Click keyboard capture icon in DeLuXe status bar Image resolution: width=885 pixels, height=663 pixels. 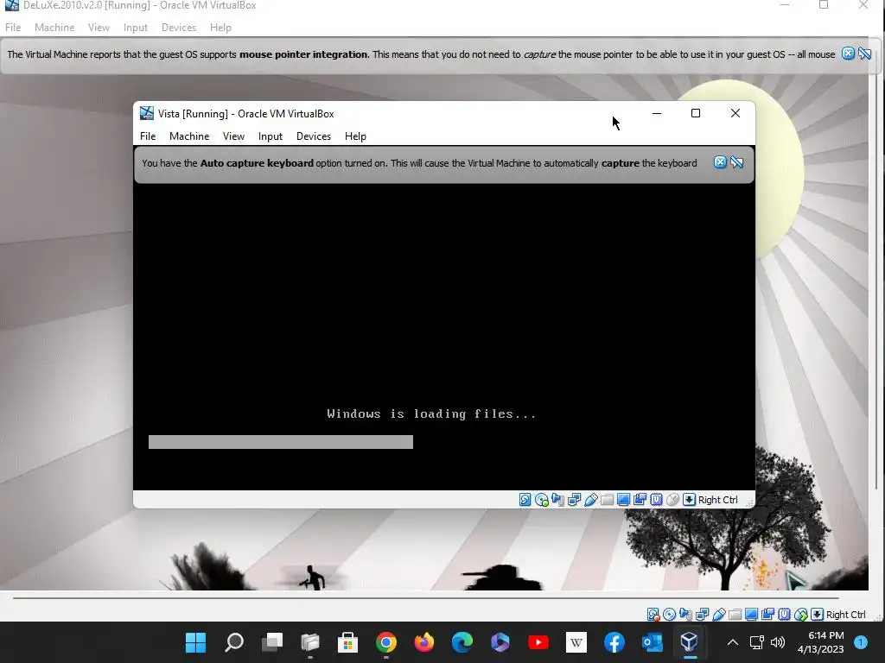(x=817, y=615)
